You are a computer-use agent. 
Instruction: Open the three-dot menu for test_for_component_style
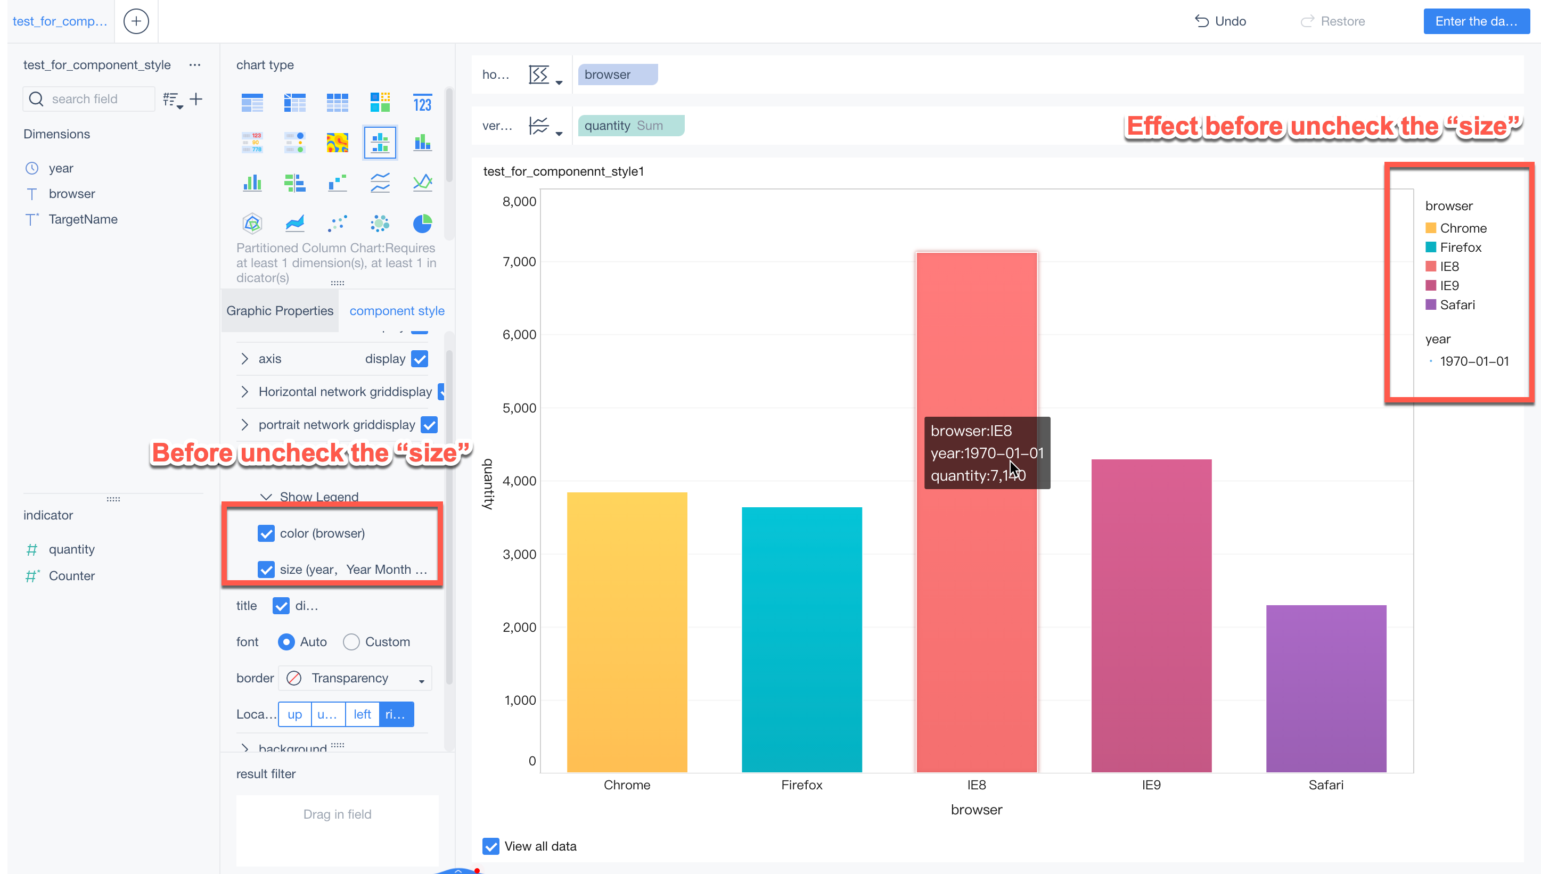[194, 65]
